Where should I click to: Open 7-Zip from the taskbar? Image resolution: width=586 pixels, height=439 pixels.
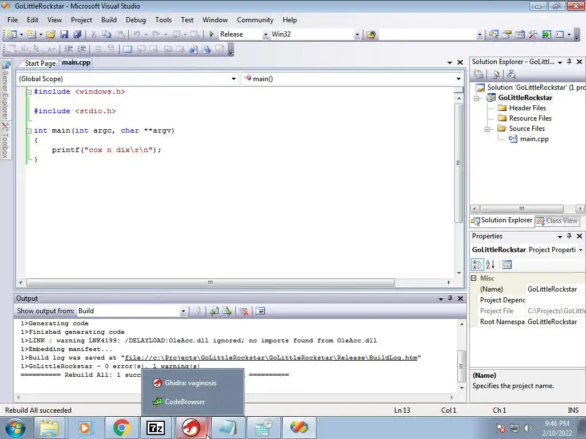[156, 428]
